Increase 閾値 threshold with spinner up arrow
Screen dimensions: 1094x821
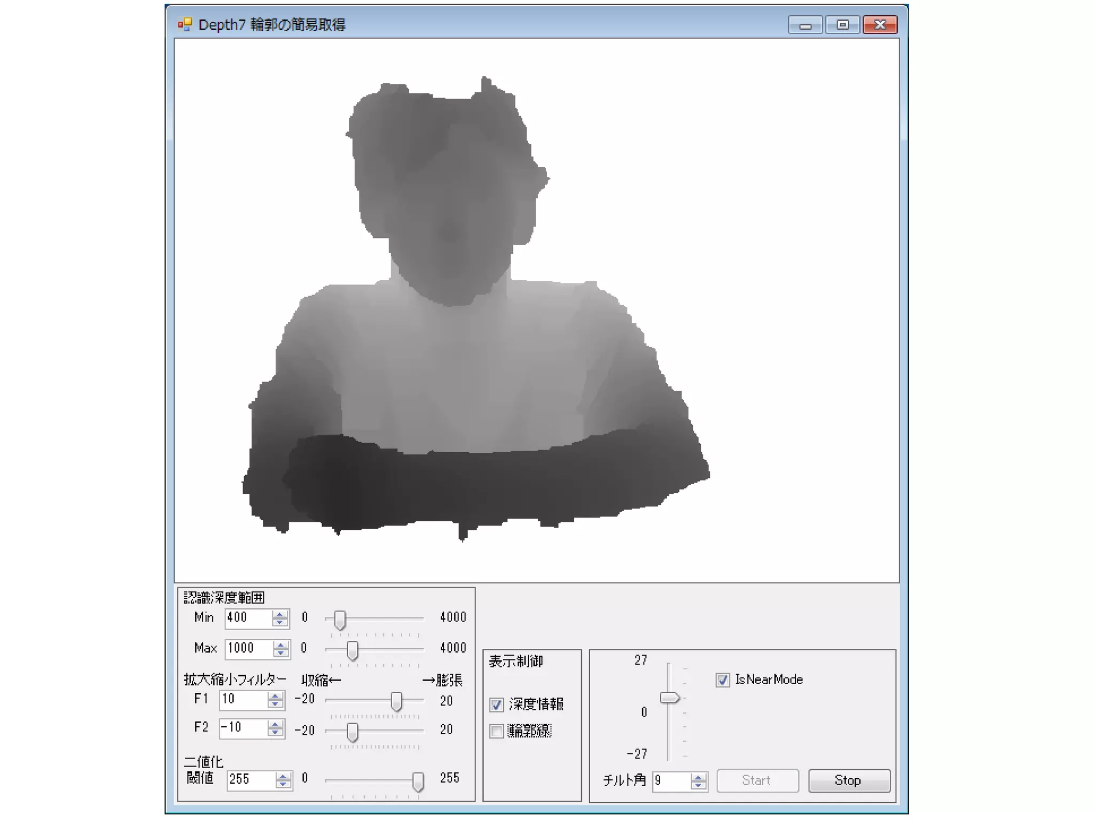[x=283, y=776]
